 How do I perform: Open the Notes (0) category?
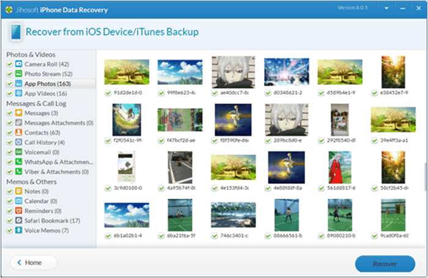[x=37, y=191]
